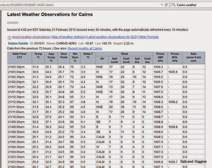The height and width of the screenshot is (168, 212).
Task: Open 'About weather observations' link
Action: tap(31, 37)
